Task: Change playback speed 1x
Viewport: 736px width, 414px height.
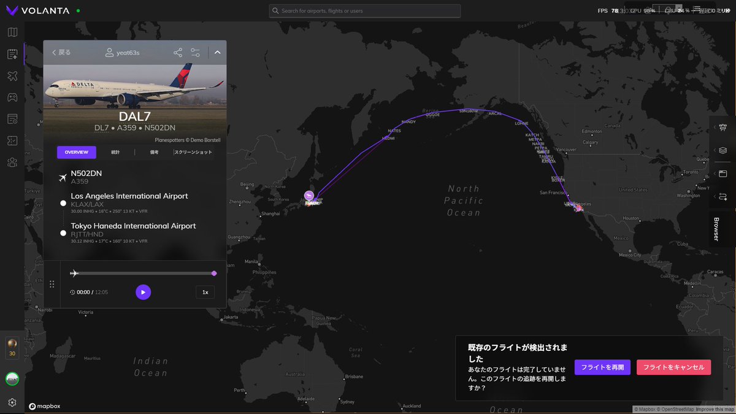Action: 205,293
